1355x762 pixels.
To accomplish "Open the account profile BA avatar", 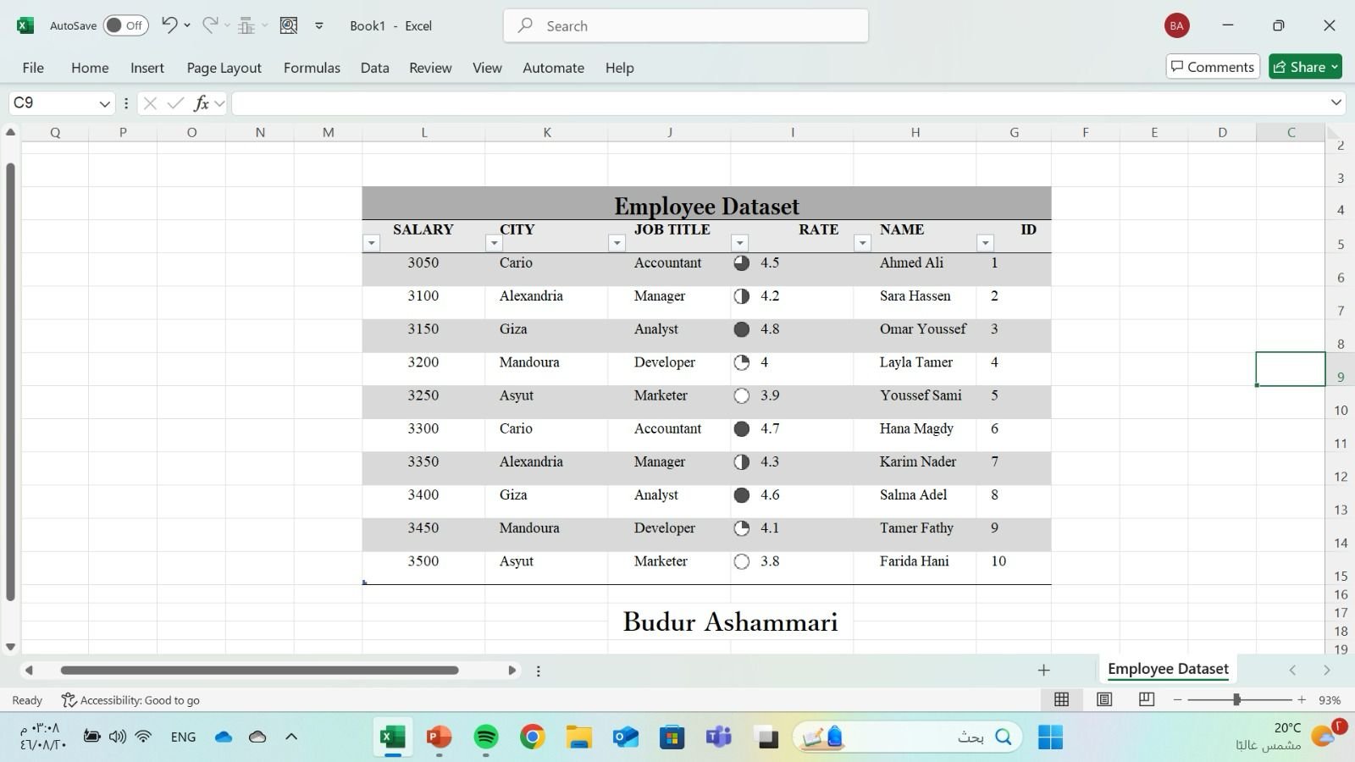I will tap(1176, 25).
